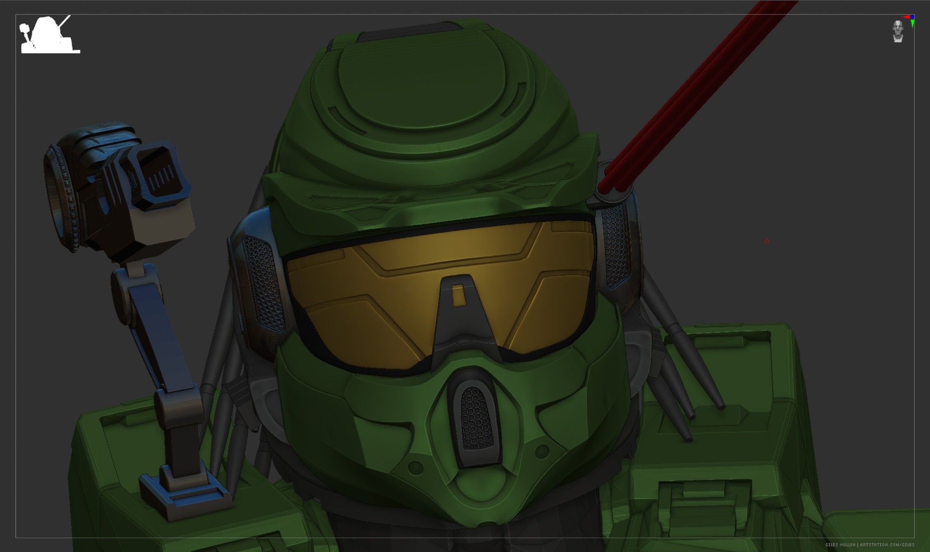Image resolution: width=930 pixels, height=552 pixels.
Task: Click the white silhouette thumbnail view
Action: pos(50,34)
